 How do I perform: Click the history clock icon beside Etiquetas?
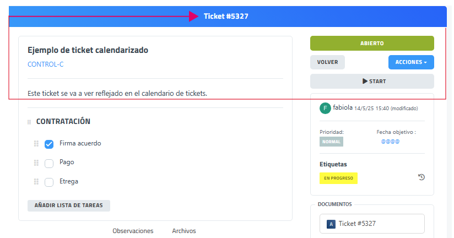pos(421,177)
